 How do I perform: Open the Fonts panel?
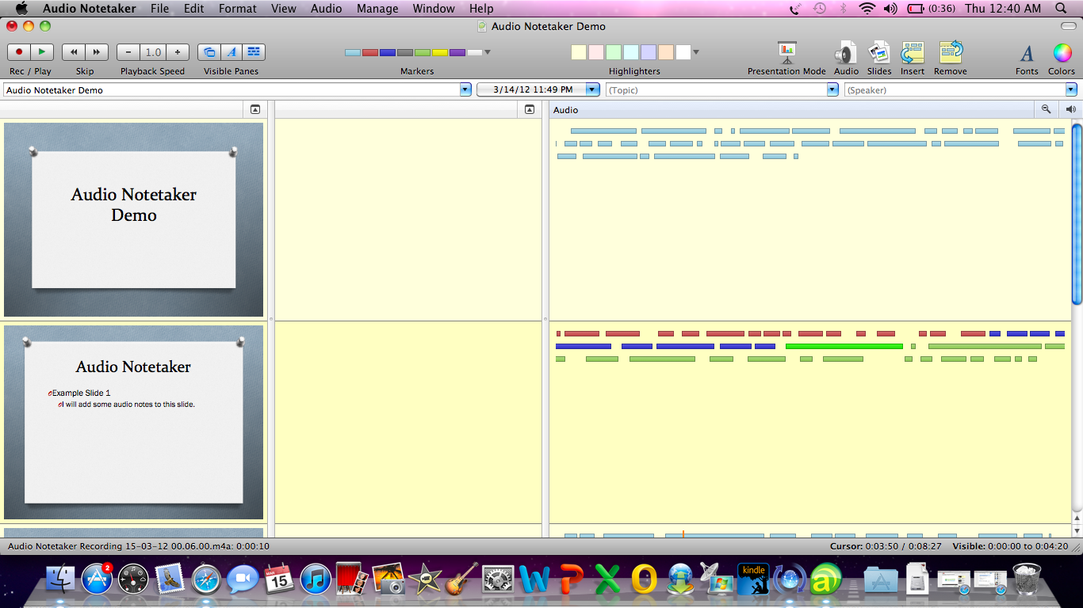1027,53
